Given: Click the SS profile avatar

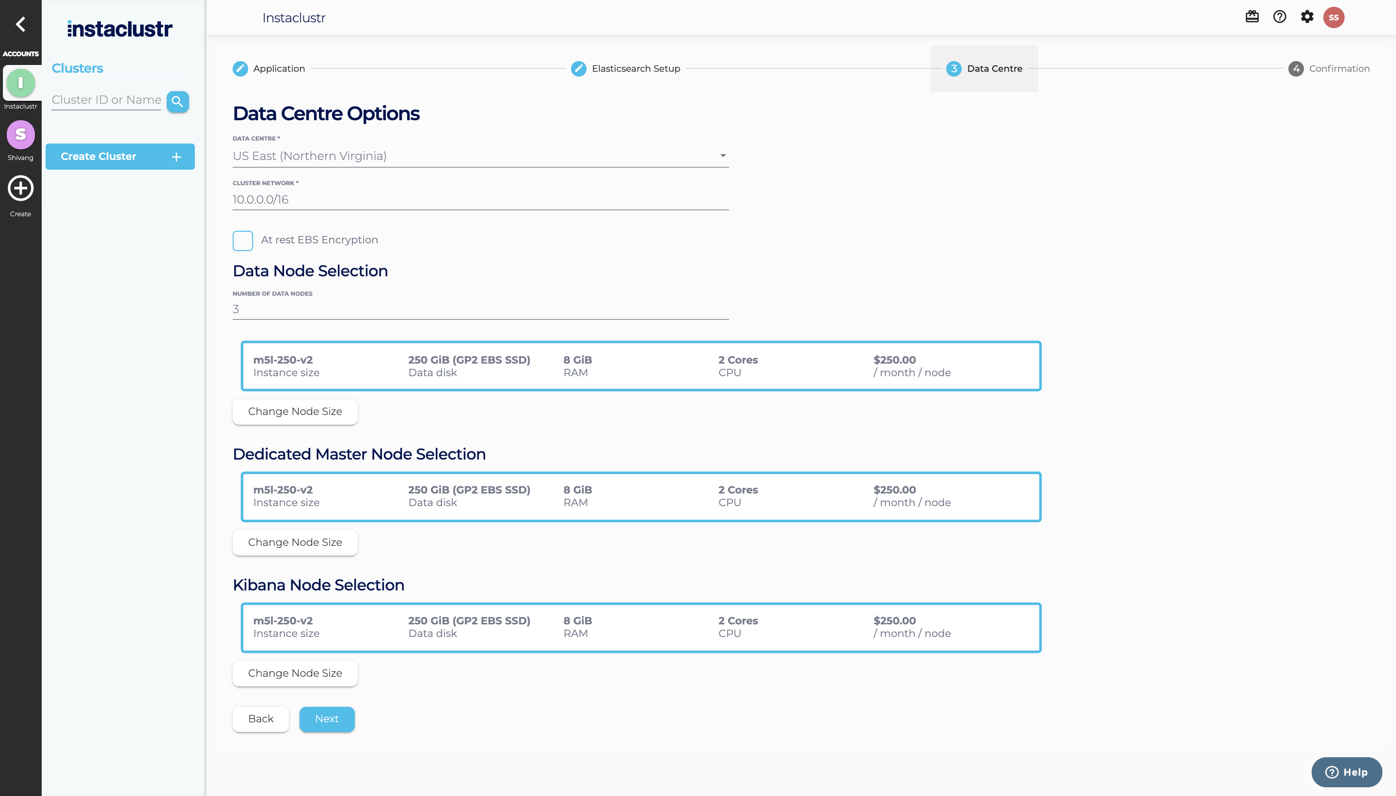Looking at the screenshot, I should 1333,17.
